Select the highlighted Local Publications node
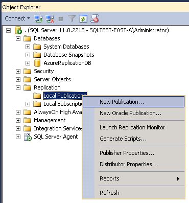This screenshot has width=189, height=203. click(65, 96)
